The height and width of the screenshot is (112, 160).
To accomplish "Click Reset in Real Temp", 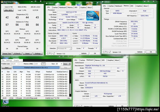I will 27,53.
